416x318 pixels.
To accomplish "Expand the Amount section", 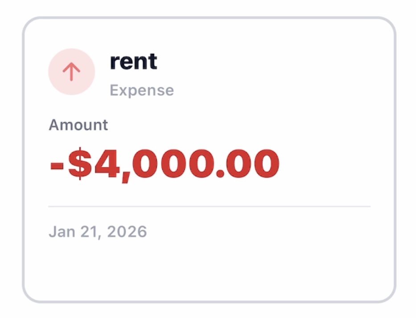I will [x=78, y=125].
